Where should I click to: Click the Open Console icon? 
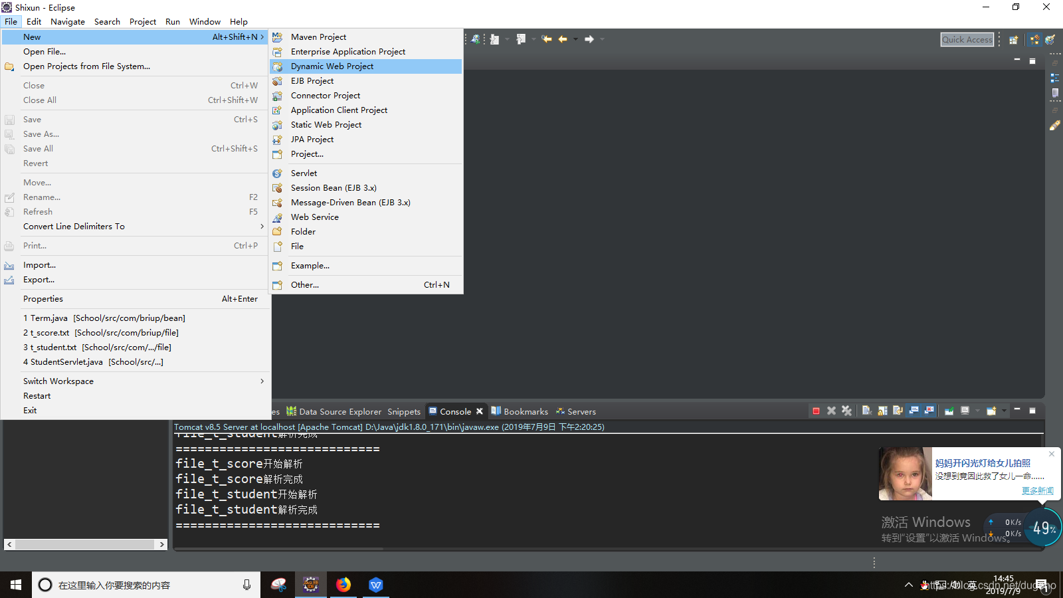[x=991, y=411]
